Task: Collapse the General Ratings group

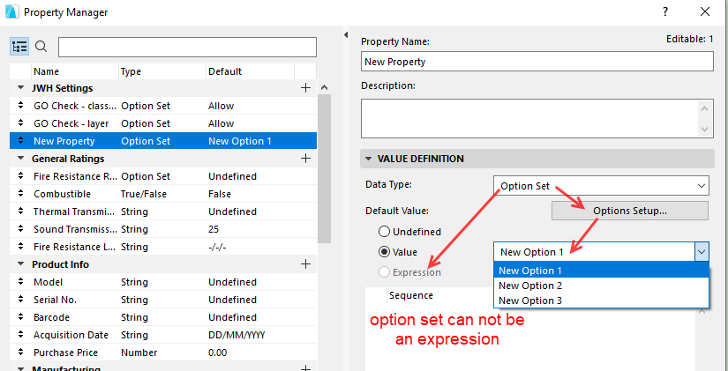Action: pyautogui.click(x=20, y=159)
